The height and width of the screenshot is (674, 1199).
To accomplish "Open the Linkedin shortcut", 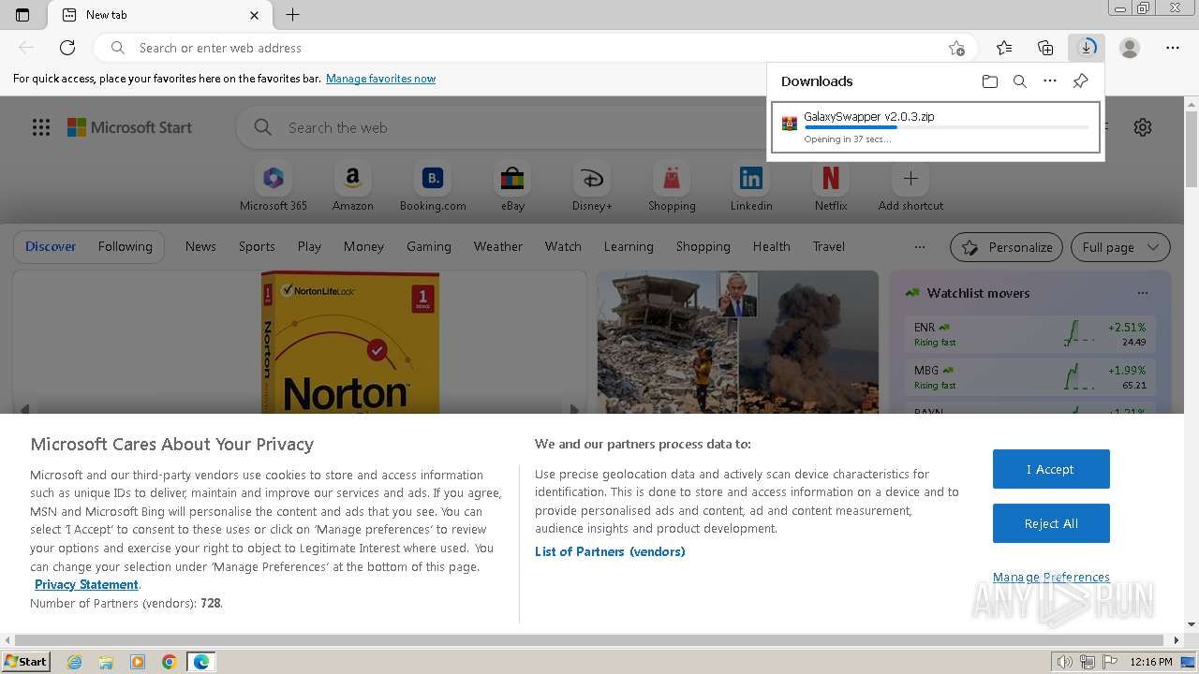I will [751, 186].
